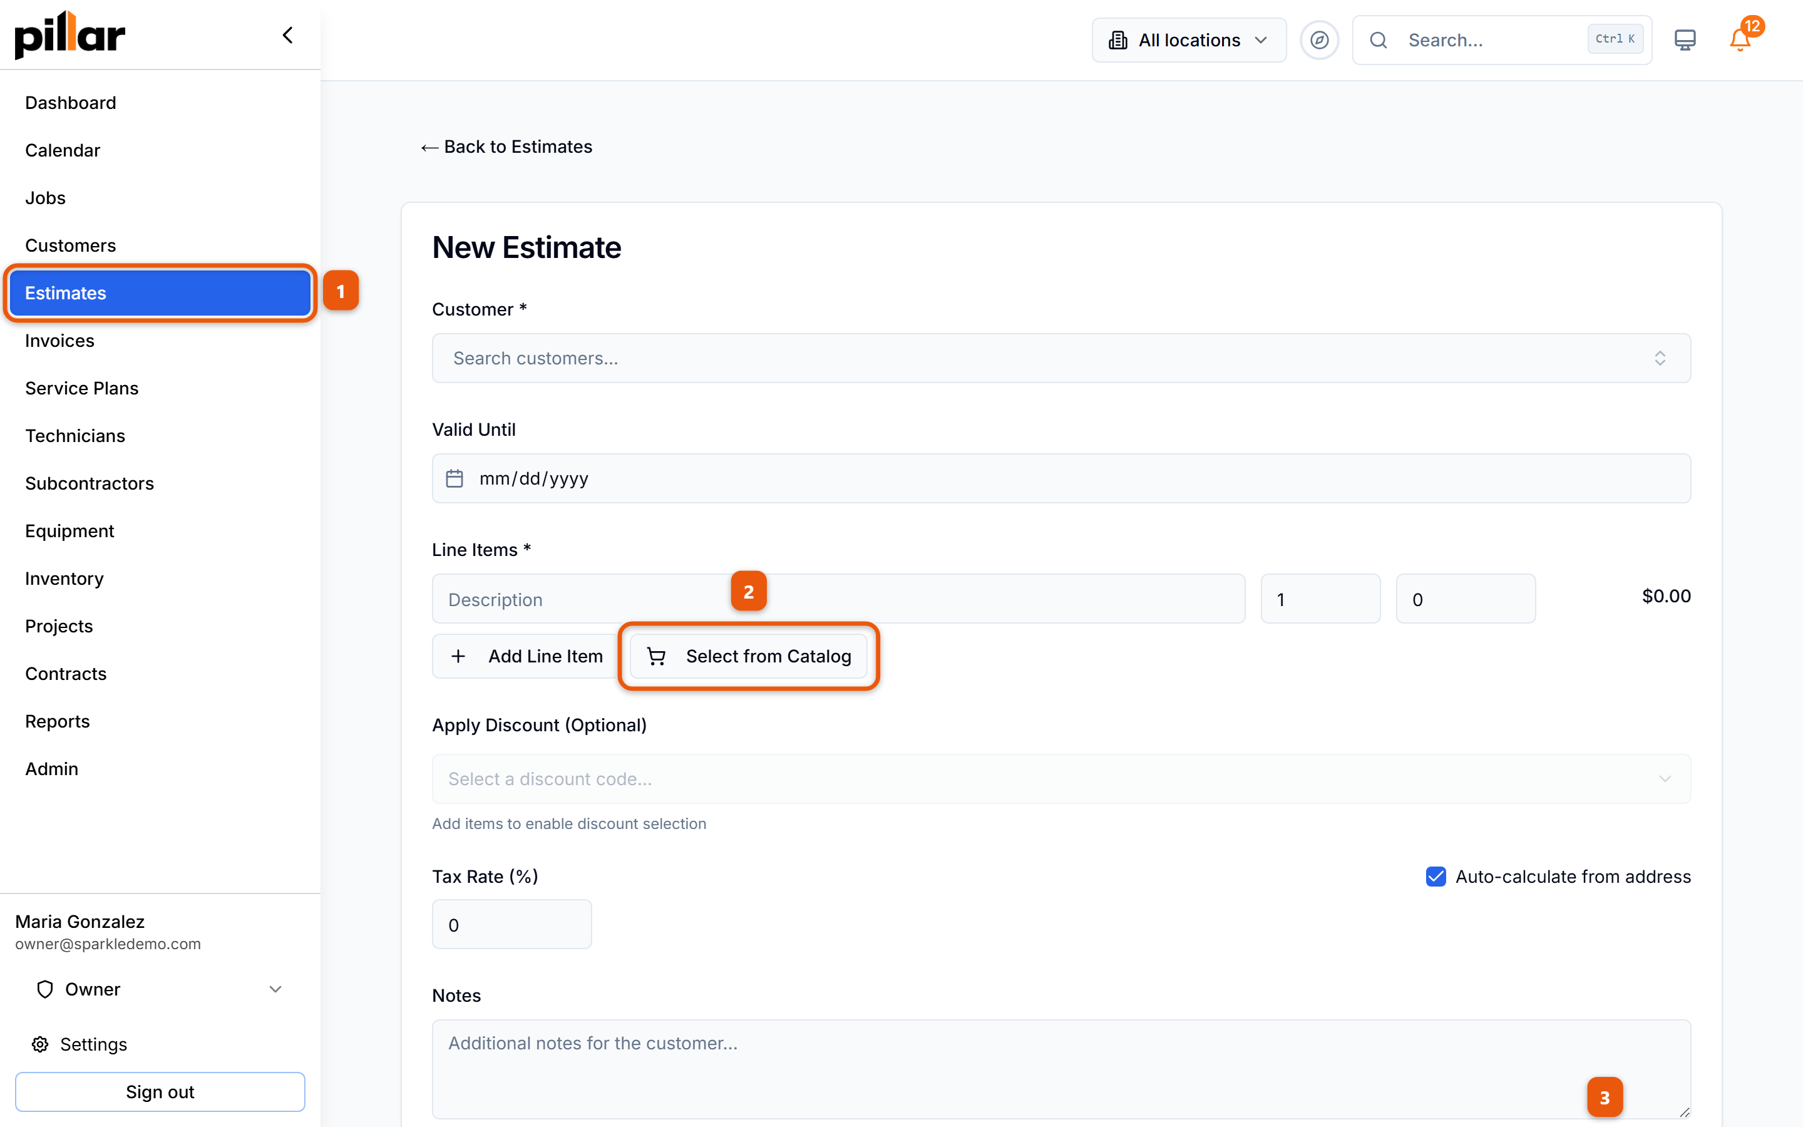
Task: Click the Settings gear icon
Action: pos(40,1044)
